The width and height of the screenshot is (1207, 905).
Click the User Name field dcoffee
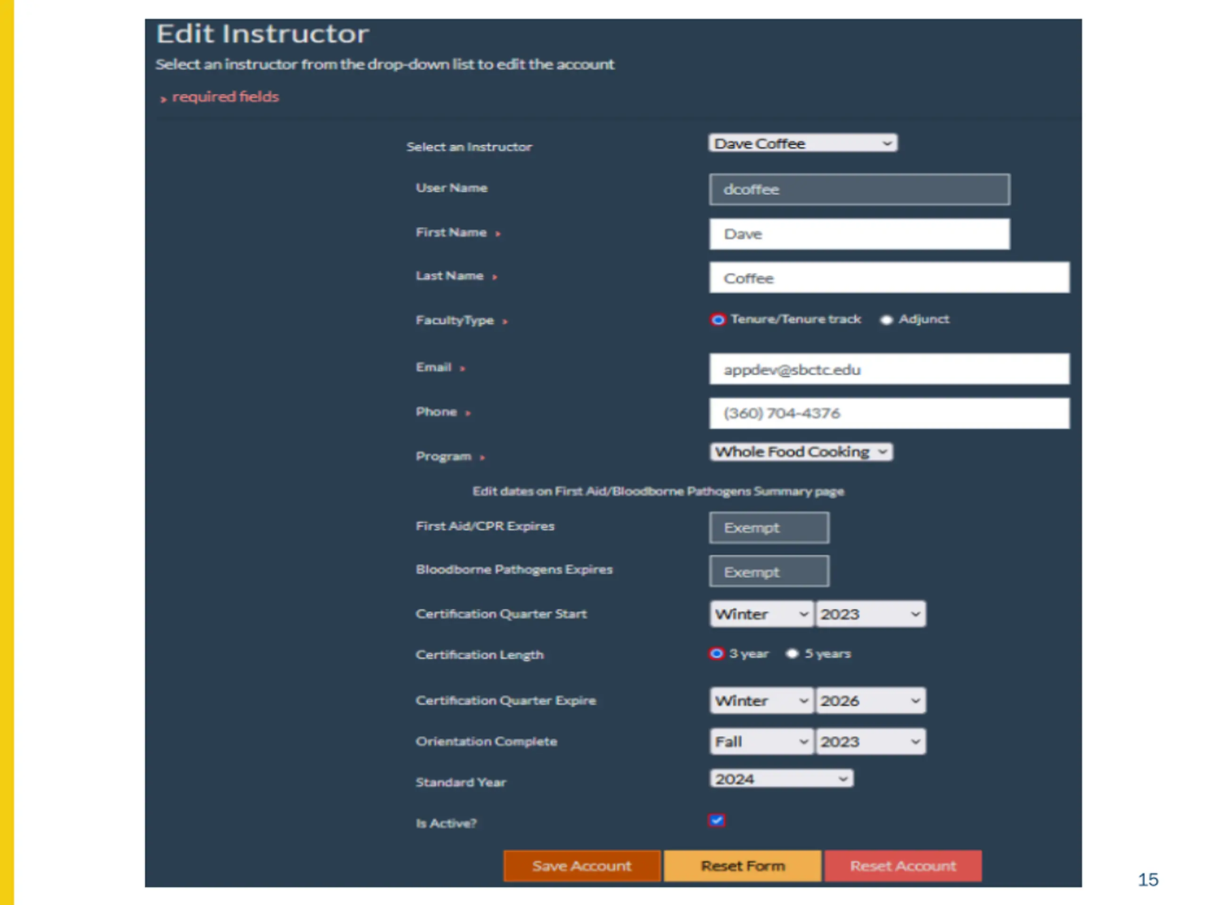click(860, 189)
